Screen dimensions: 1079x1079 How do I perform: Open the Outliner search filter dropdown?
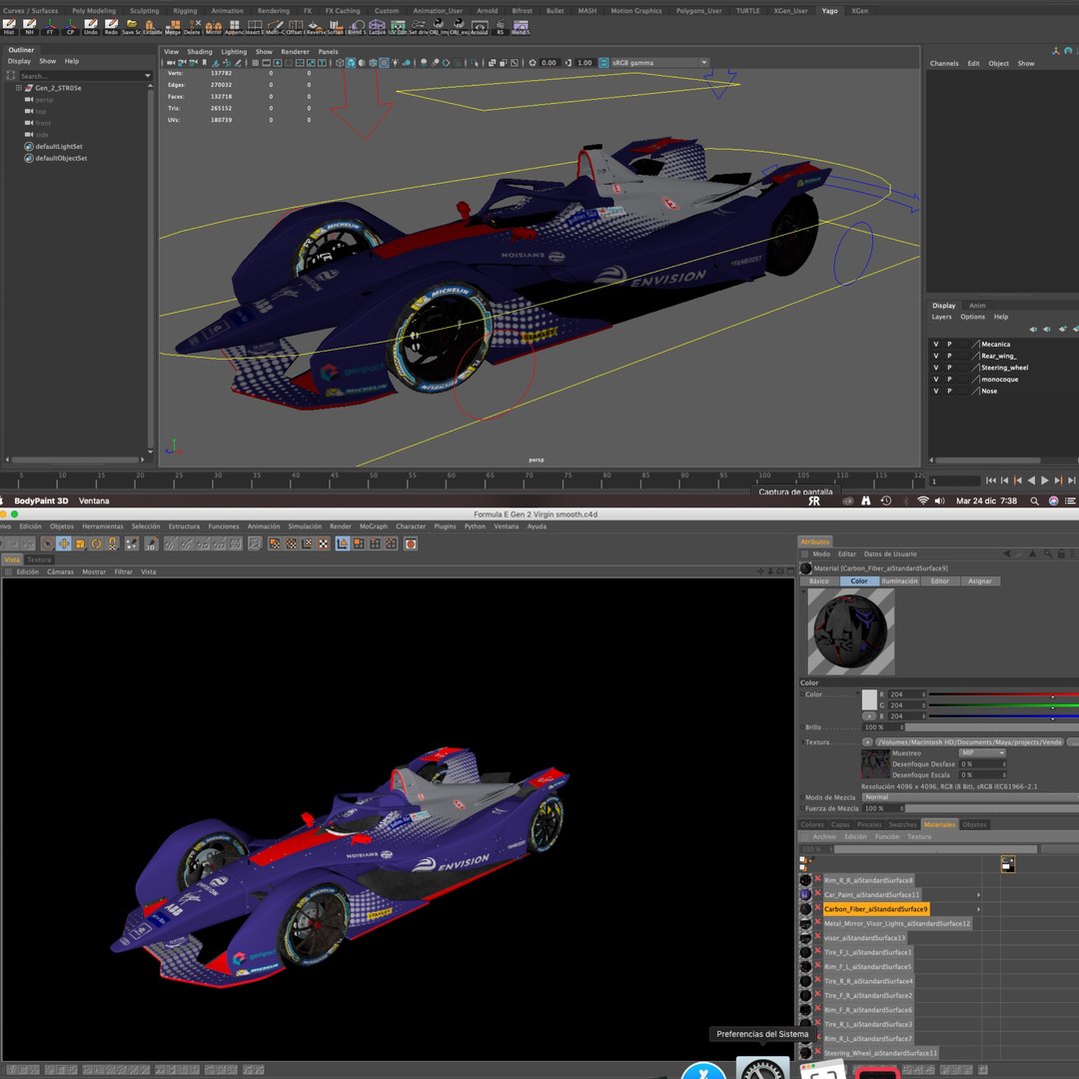point(147,76)
